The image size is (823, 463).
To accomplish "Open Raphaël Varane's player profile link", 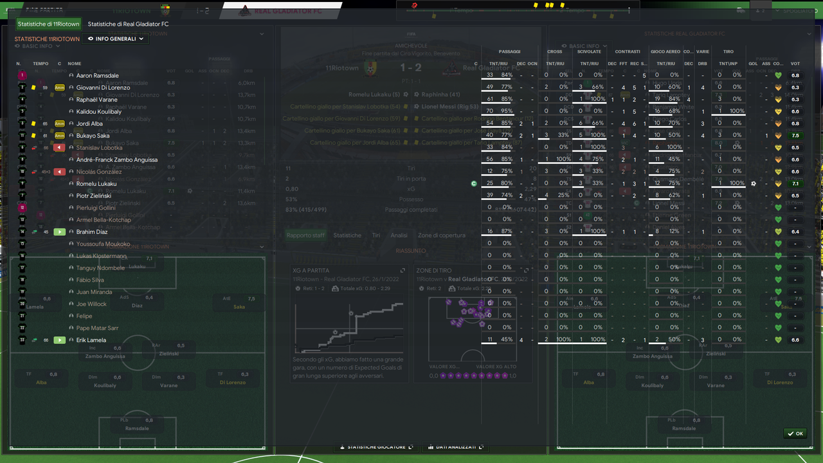I will [97, 100].
